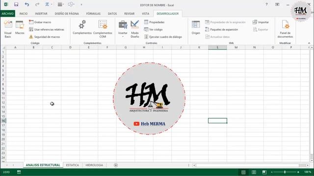314x176 pixels.
Task: Open Panel de documentos
Action: click(x=285, y=29)
